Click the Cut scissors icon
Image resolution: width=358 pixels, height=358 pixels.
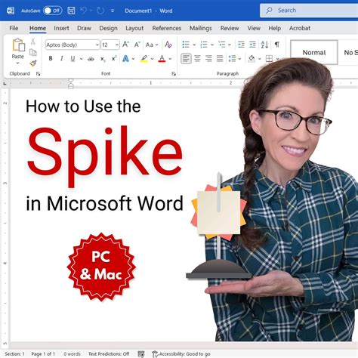(33, 42)
